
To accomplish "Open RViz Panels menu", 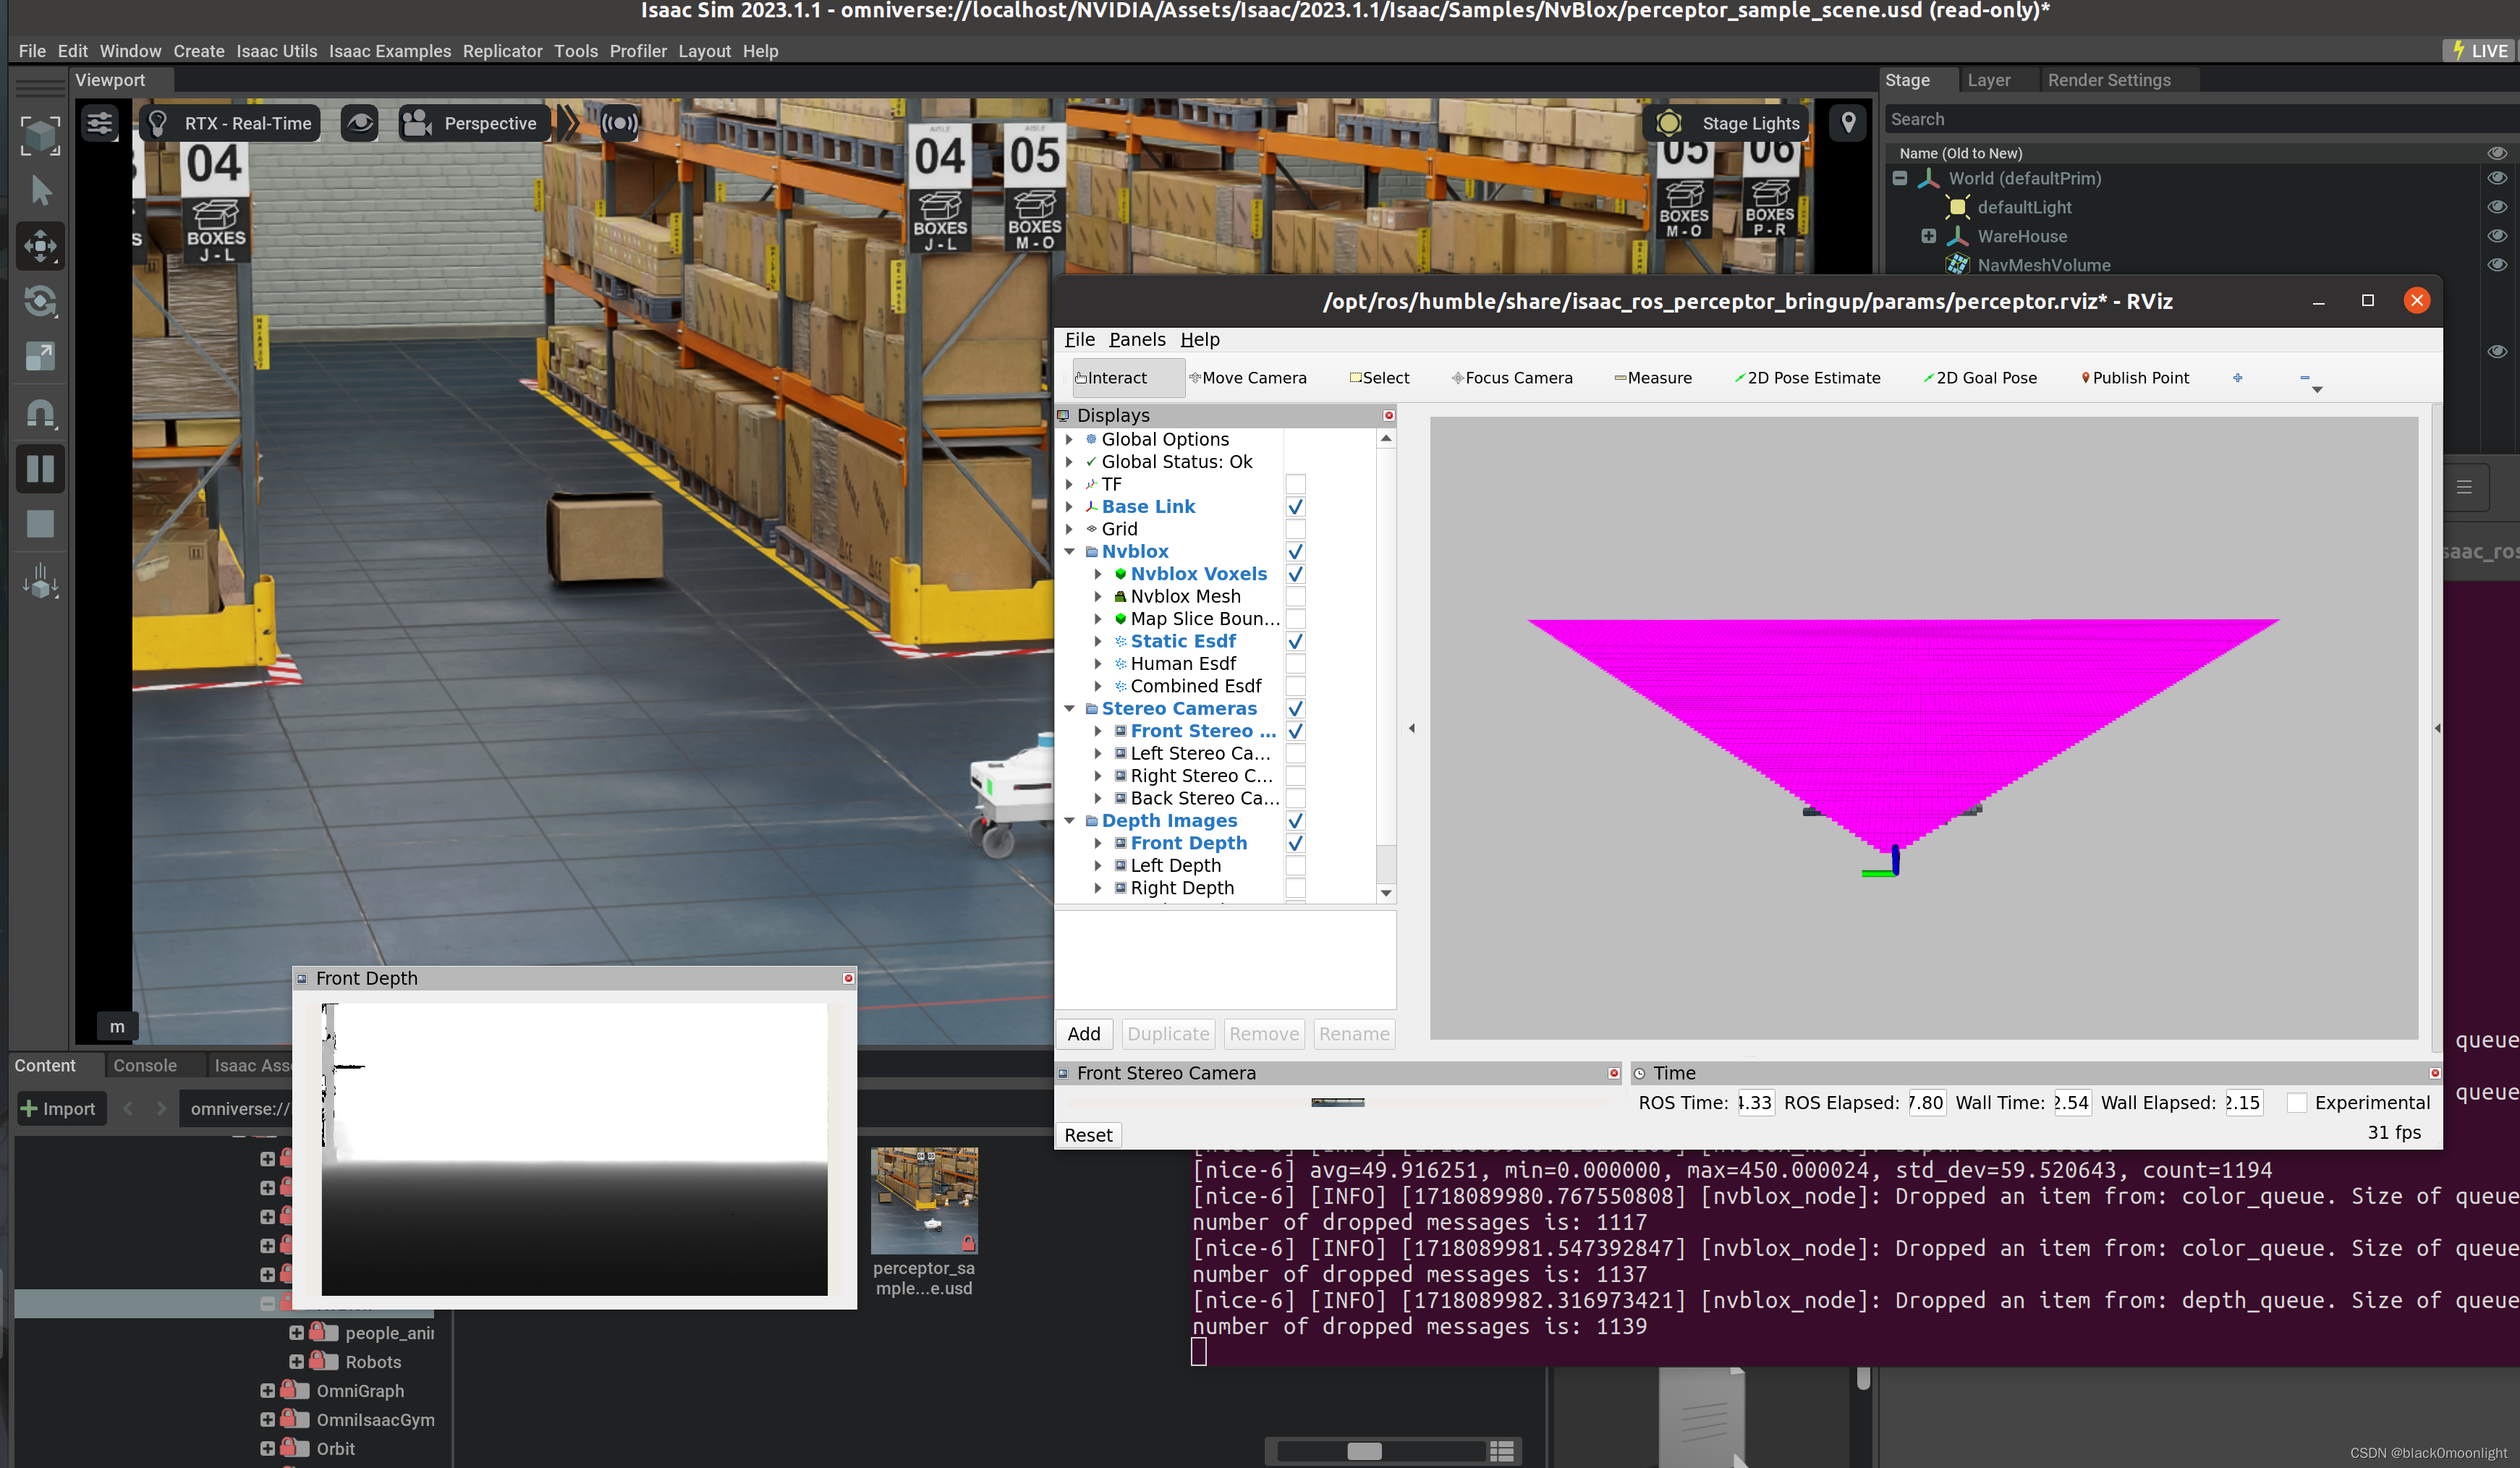I will pyautogui.click(x=1137, y=339).
